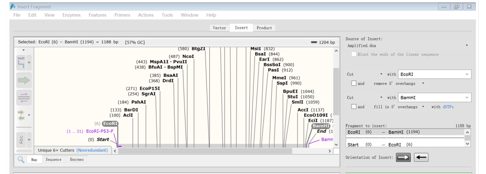The width and height of the screenshot is (486, 174).
Task: Switch to the Product tab
Action: click(264, 28)
